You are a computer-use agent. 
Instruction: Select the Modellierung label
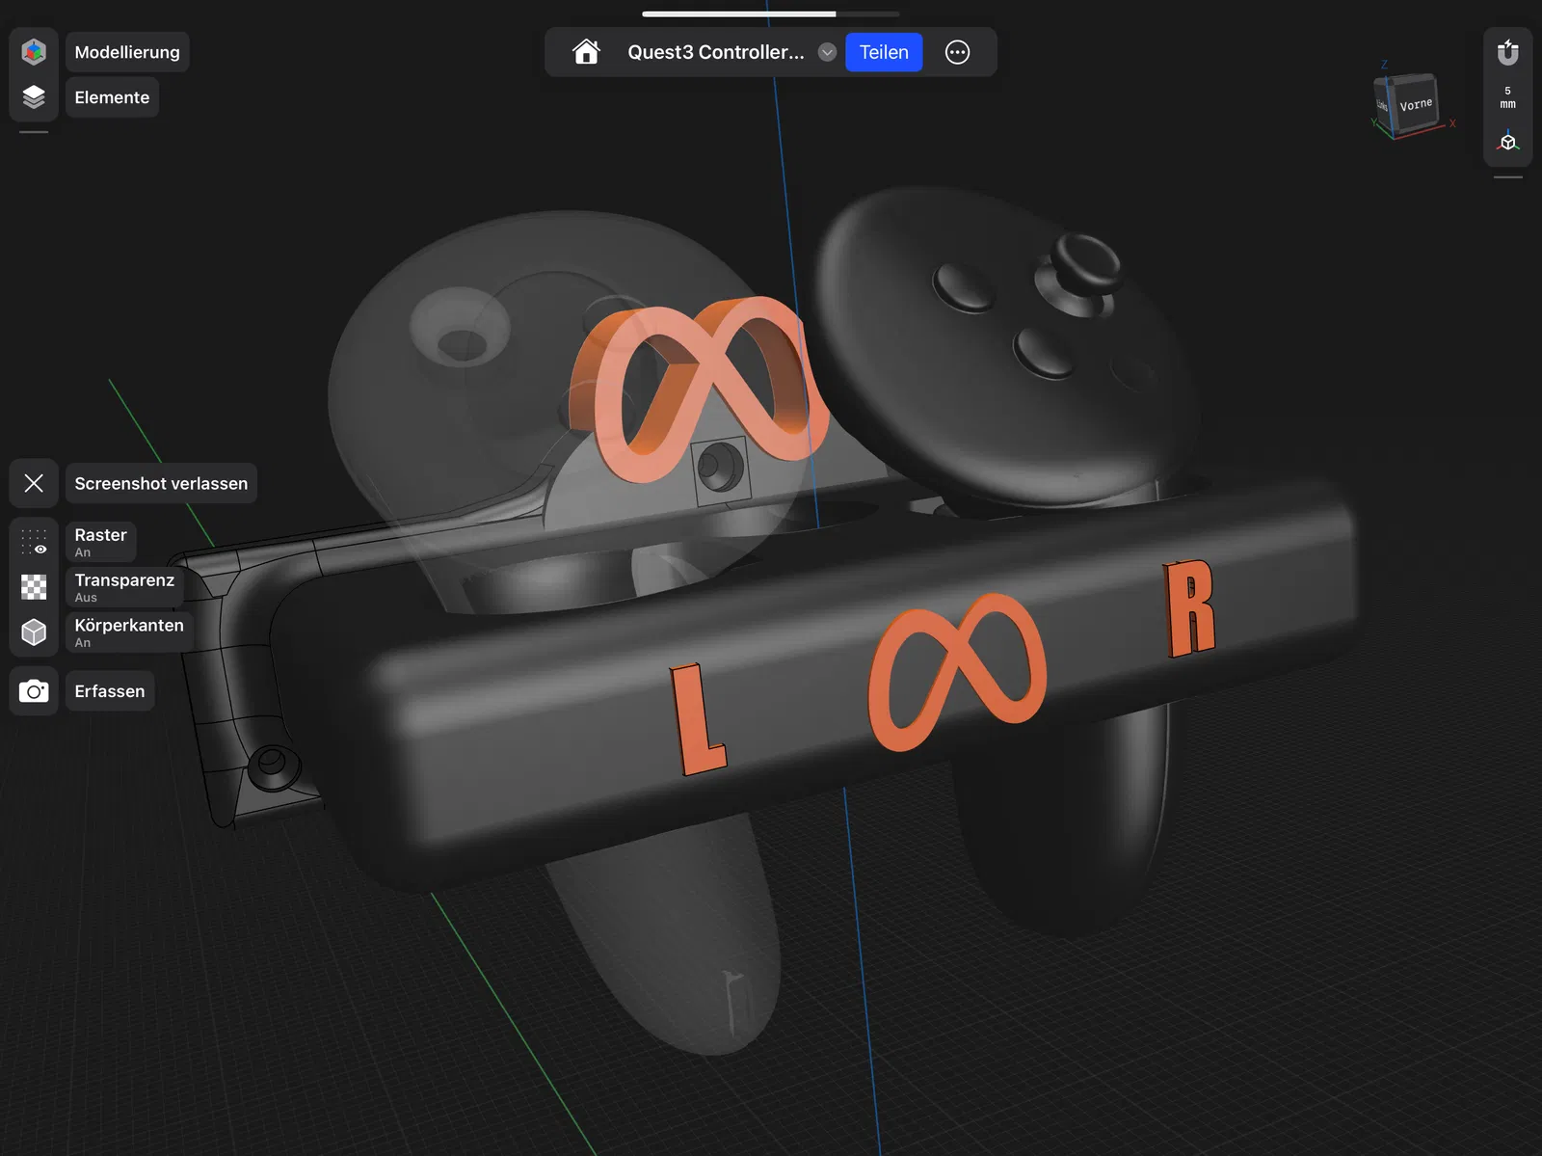tap(127, 52)
